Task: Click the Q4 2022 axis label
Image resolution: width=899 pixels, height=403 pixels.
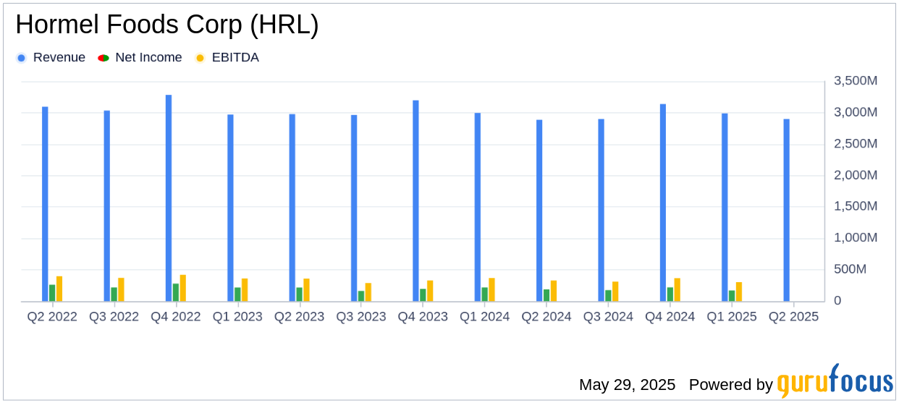Action: click(176, 317)
